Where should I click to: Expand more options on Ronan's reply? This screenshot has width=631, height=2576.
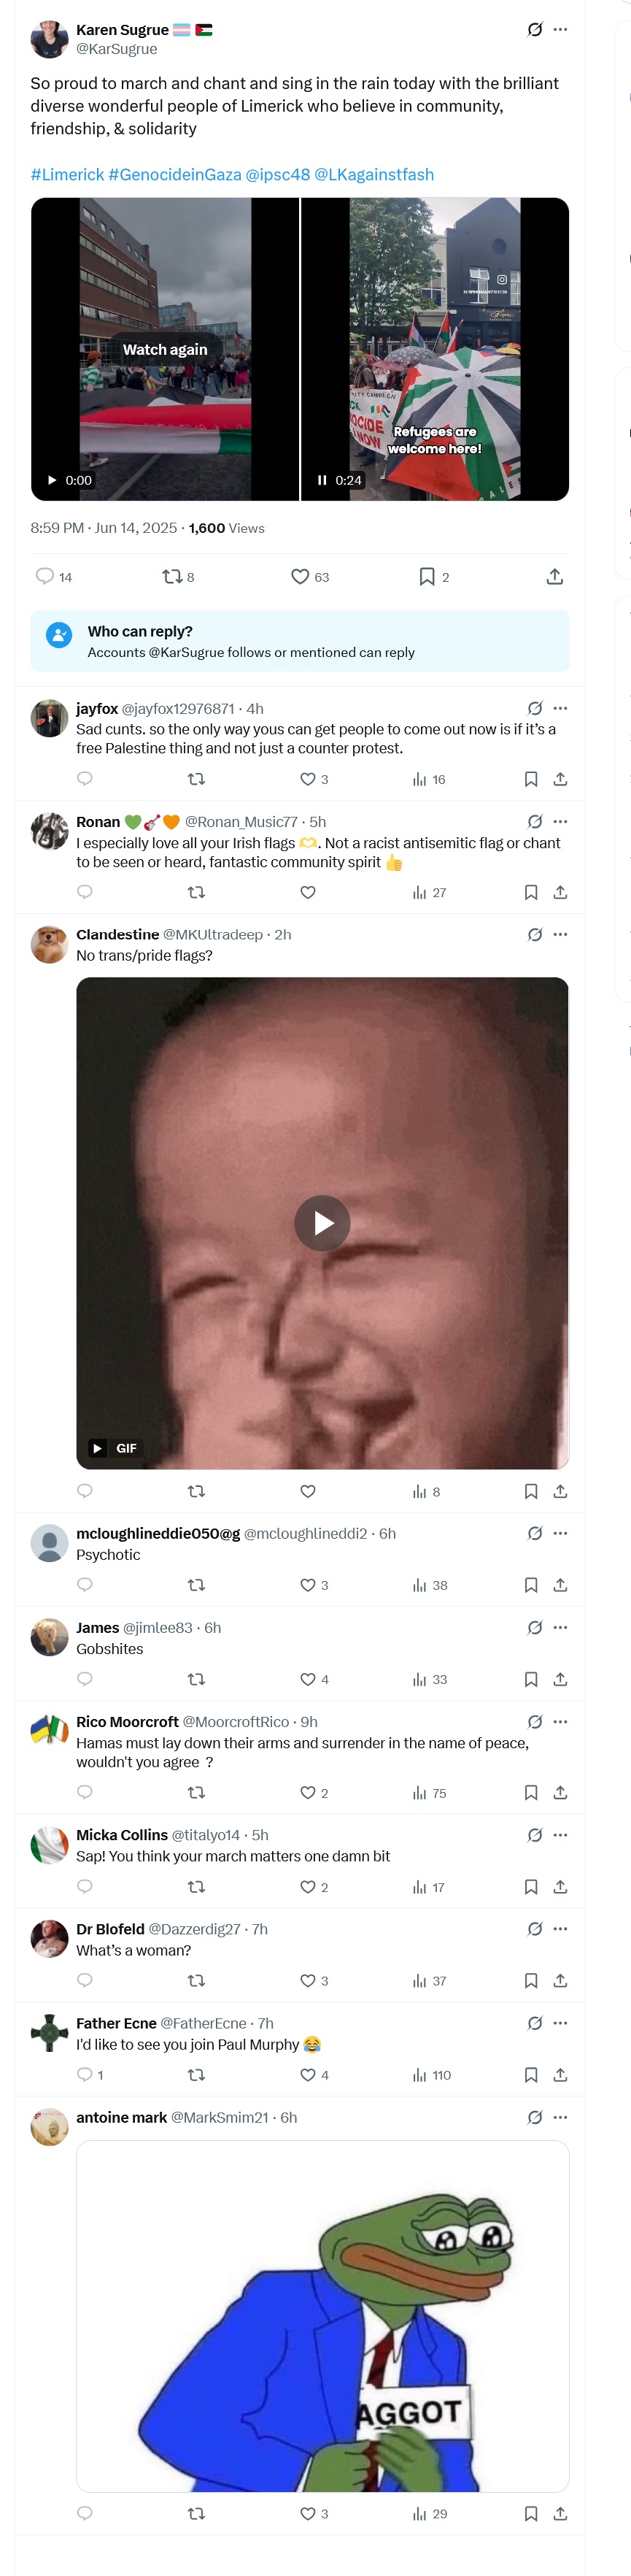pos(560,821)
